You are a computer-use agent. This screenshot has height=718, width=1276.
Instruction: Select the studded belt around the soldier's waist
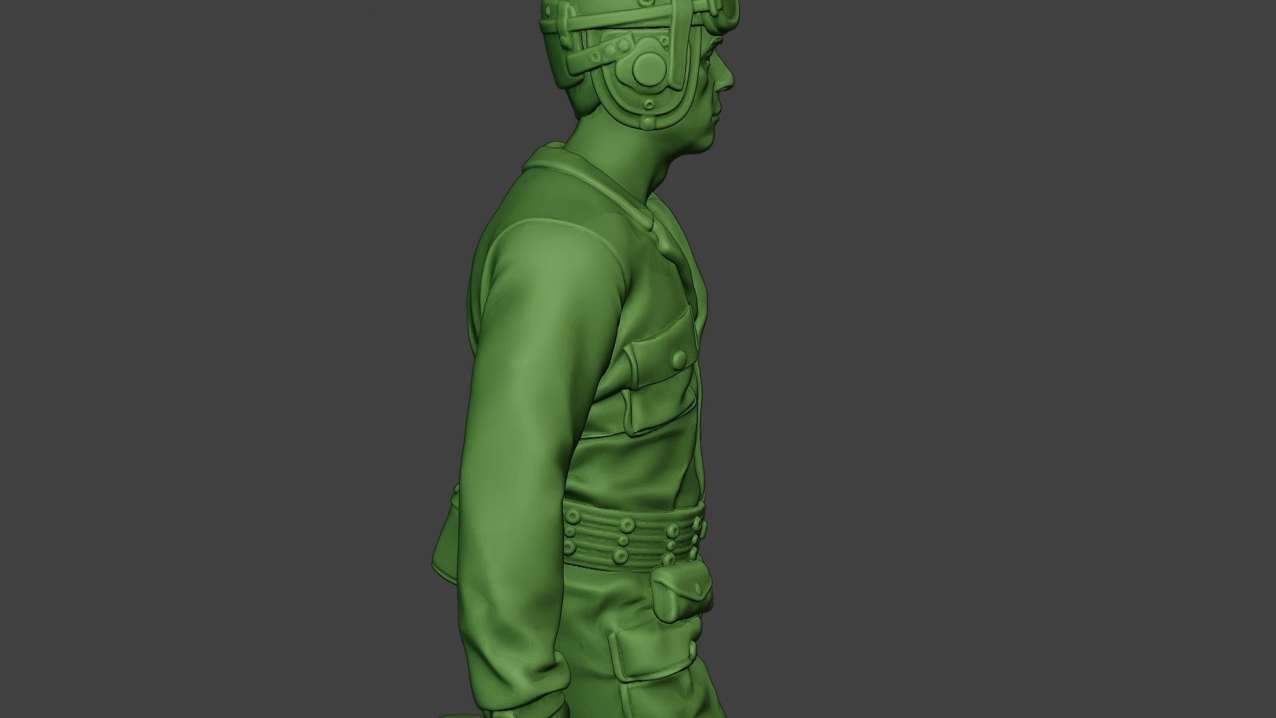click(x=633, y=537)
